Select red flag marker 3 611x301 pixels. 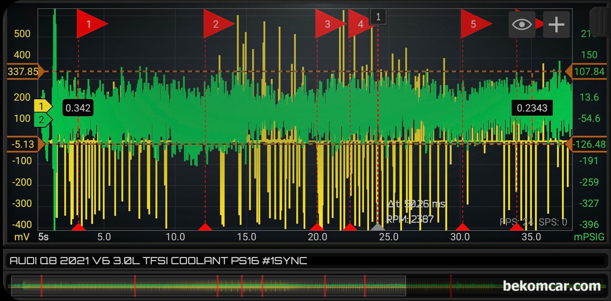point(331,24)
